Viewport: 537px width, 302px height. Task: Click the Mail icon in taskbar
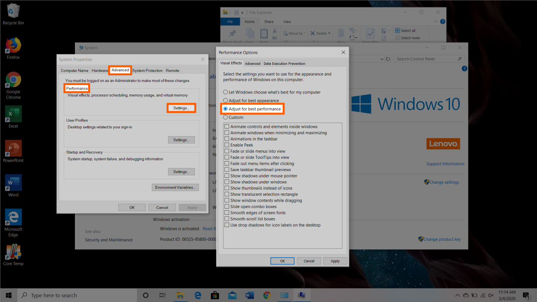(232, 295)
